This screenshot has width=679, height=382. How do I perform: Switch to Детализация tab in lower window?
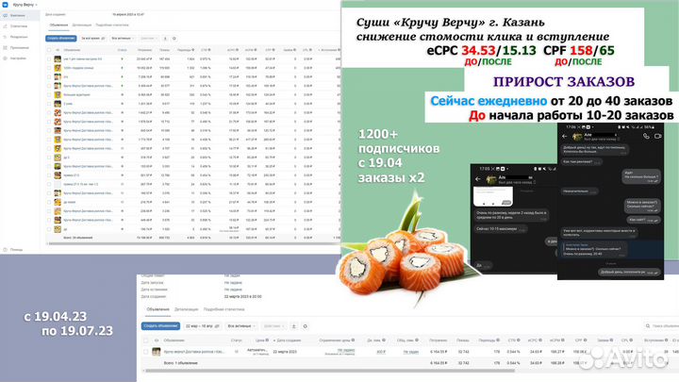click(x=186, y=309)
